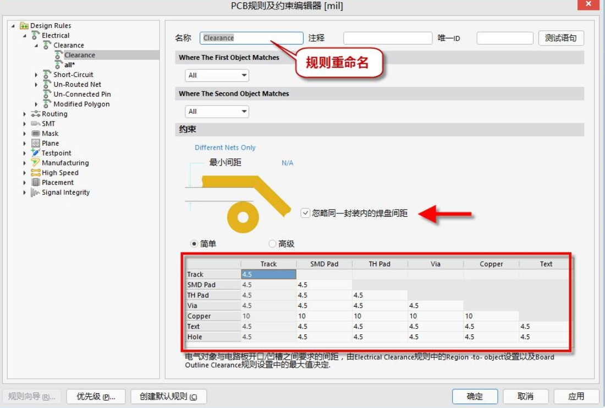Click the Design Rules folder icon
Image resolution: width=605 pixels, height=408 pixels.
24,26
